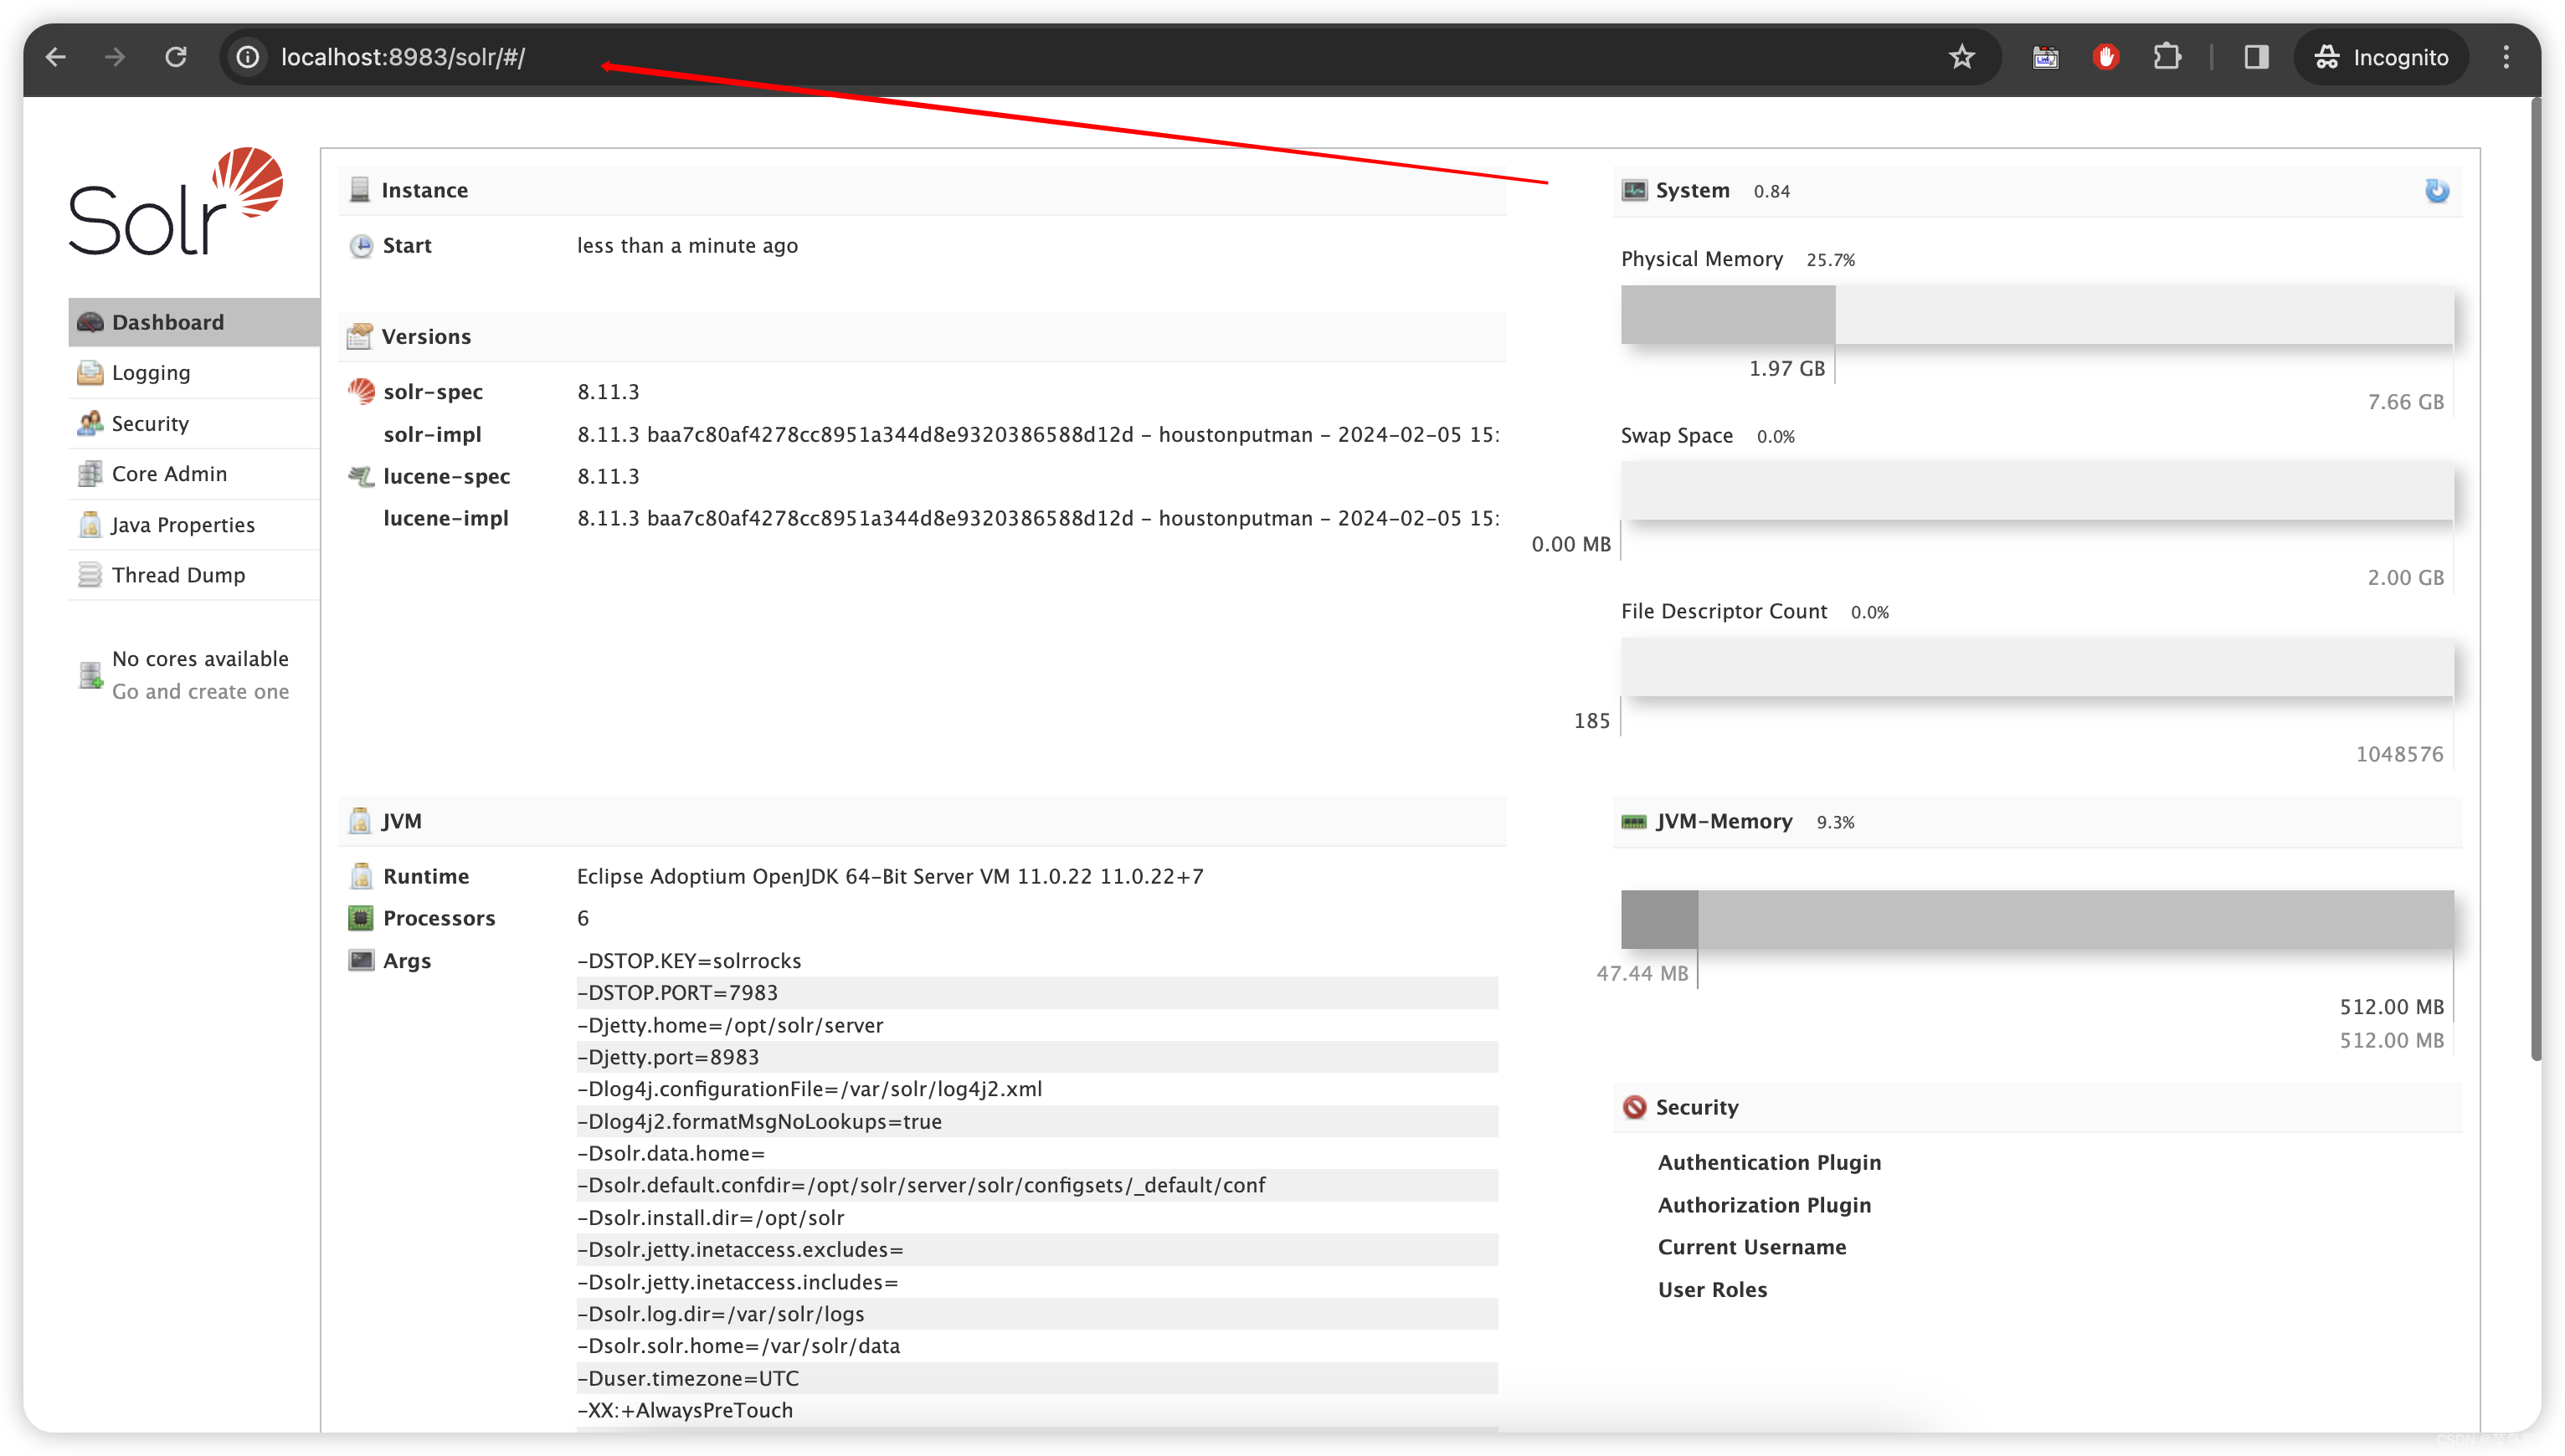Open the Java Properties panel

183,523
